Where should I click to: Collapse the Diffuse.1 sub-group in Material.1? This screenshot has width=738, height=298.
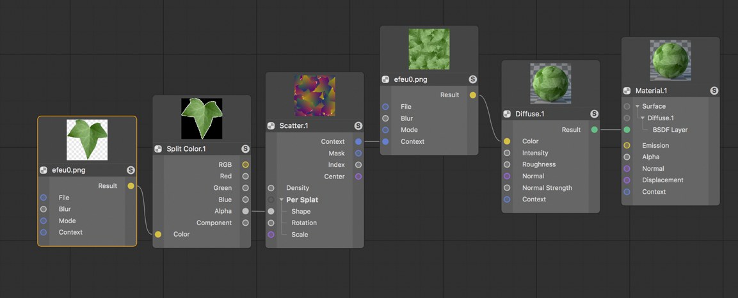[x=643, y=118]
